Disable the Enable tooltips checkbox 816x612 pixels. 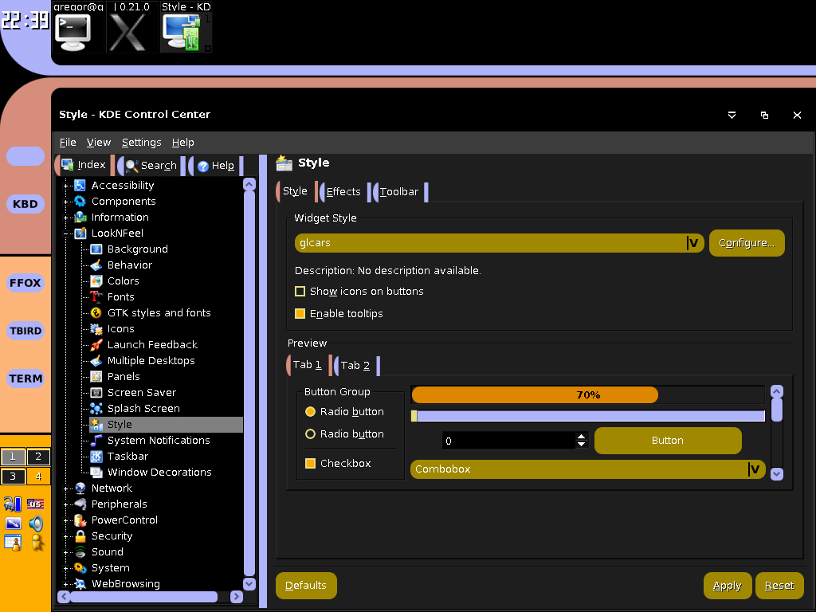tap(300, 314)
